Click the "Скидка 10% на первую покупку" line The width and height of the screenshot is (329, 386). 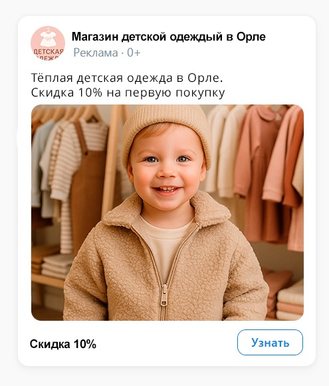(128, 93)
